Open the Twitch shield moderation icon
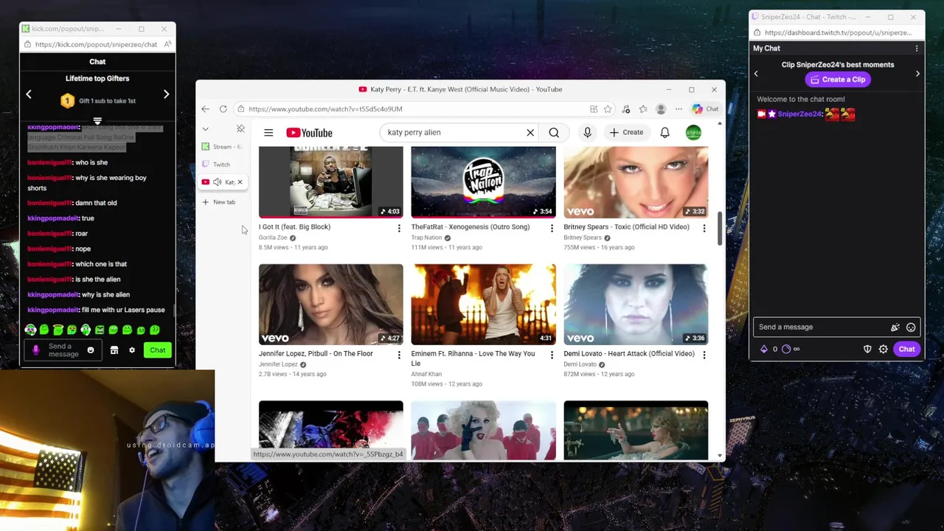 [867, 350]
